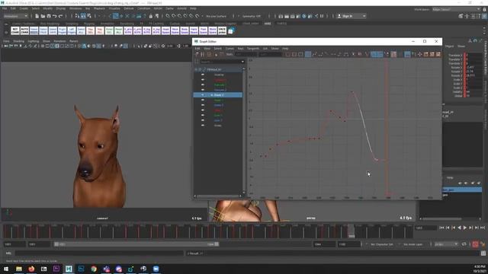
Task: Toggle visibility eye of green Rotate Y channel
Action: (203, 100)
